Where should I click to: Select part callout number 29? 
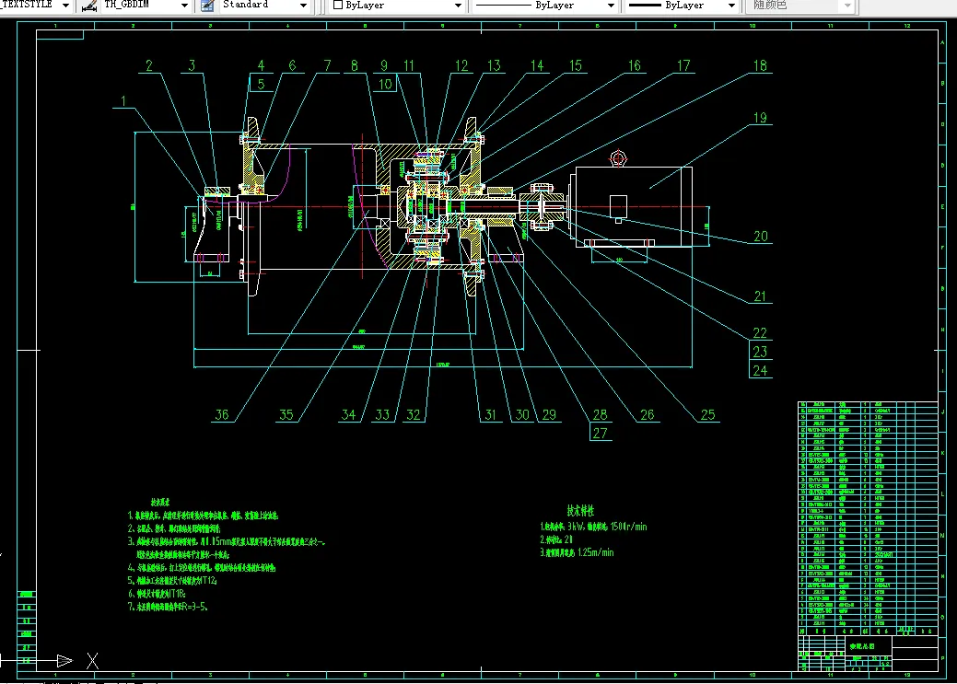(549, 415)
